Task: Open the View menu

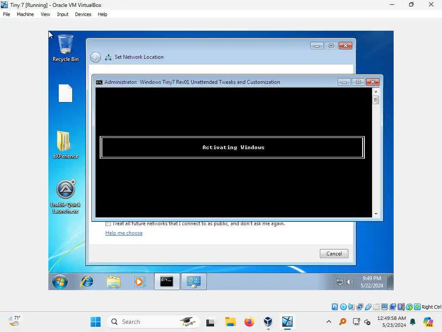Action: click(45, 14)
